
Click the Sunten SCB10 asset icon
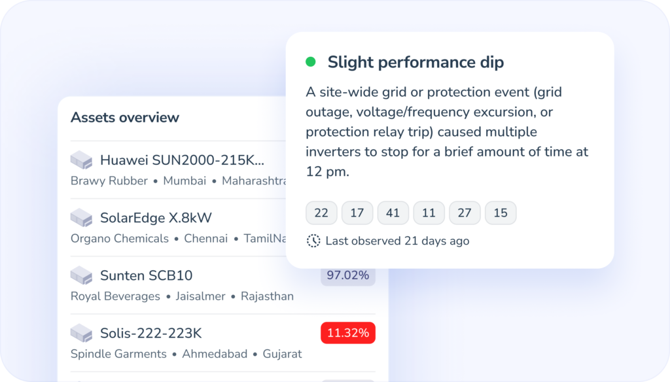tap(82, 275)
